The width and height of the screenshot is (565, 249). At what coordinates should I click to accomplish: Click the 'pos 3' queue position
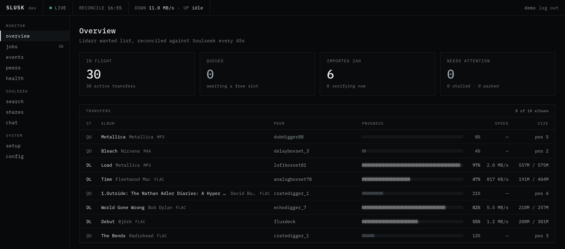[x=542, y=236]
